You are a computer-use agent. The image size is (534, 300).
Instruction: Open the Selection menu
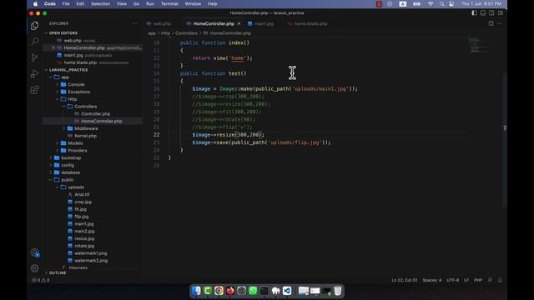pyautogui.click(x=100, y=3)
